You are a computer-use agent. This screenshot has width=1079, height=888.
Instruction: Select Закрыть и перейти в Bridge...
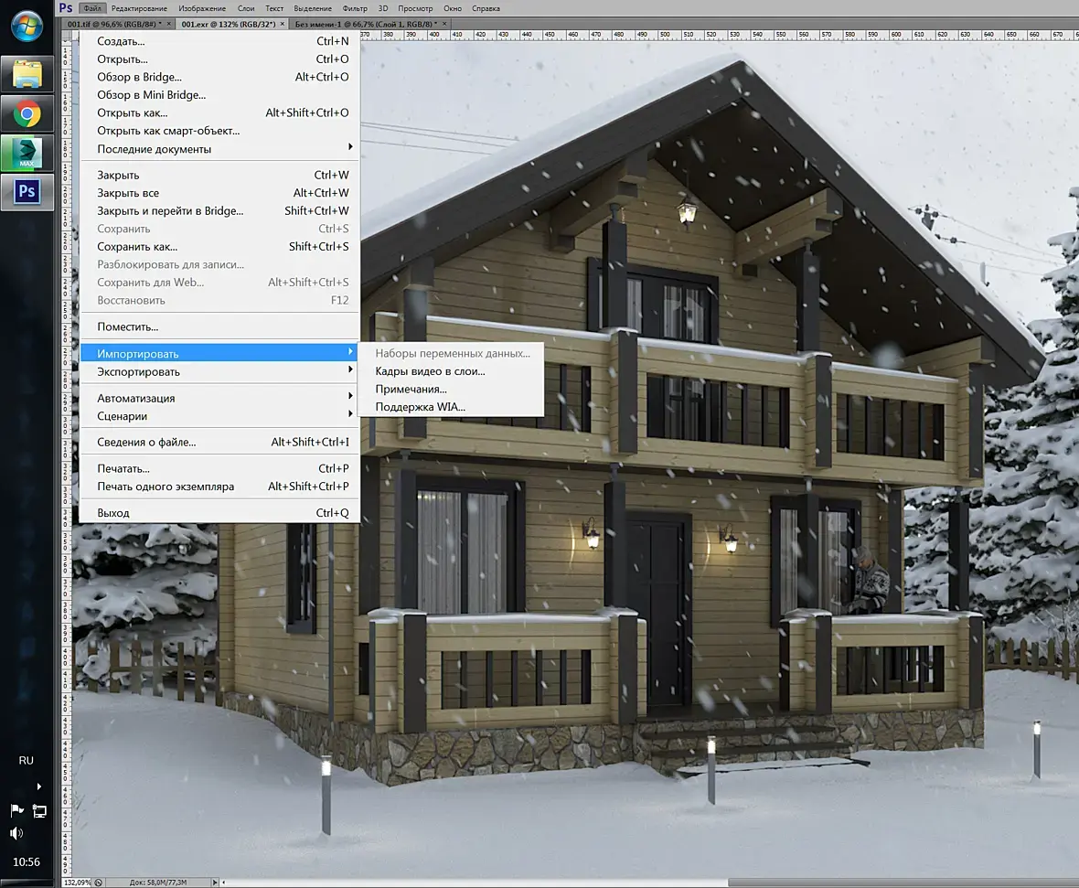click(219, 210)
